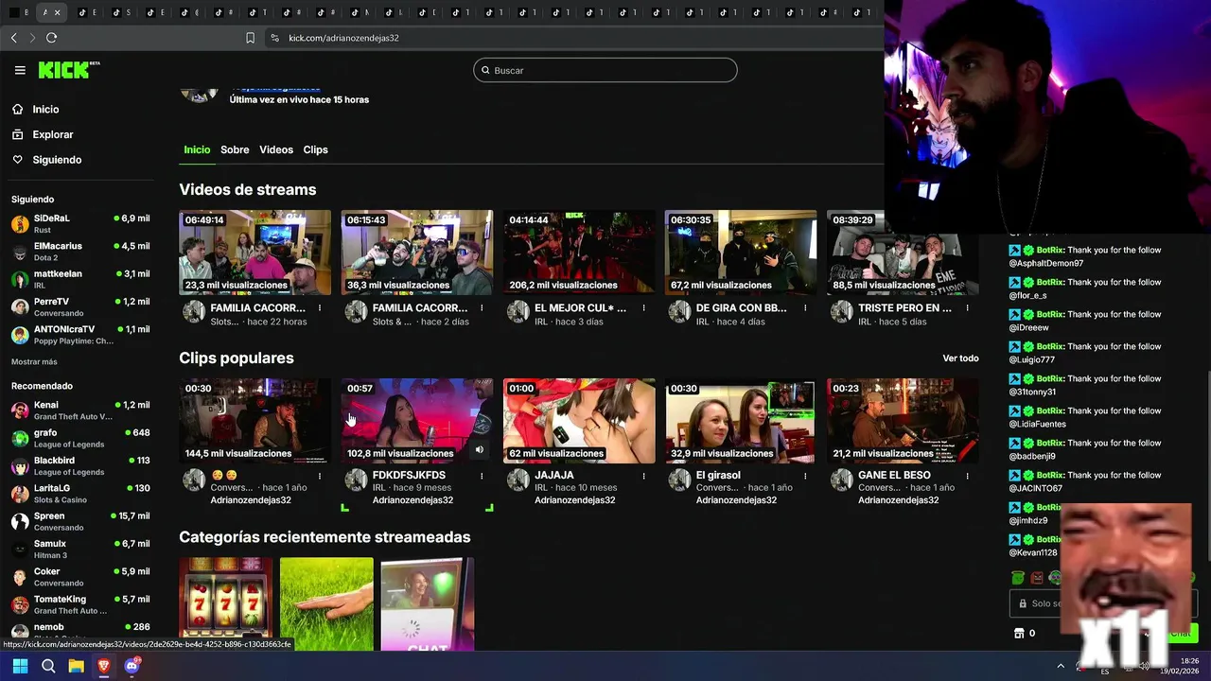The image size is (1211, 681).
Task: Select the Inicio channel tab
Action: (x=197, y=149)
